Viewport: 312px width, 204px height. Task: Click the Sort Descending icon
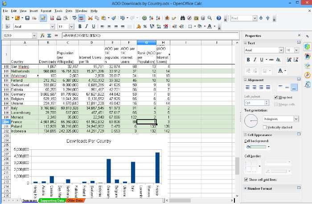(158, 18)
